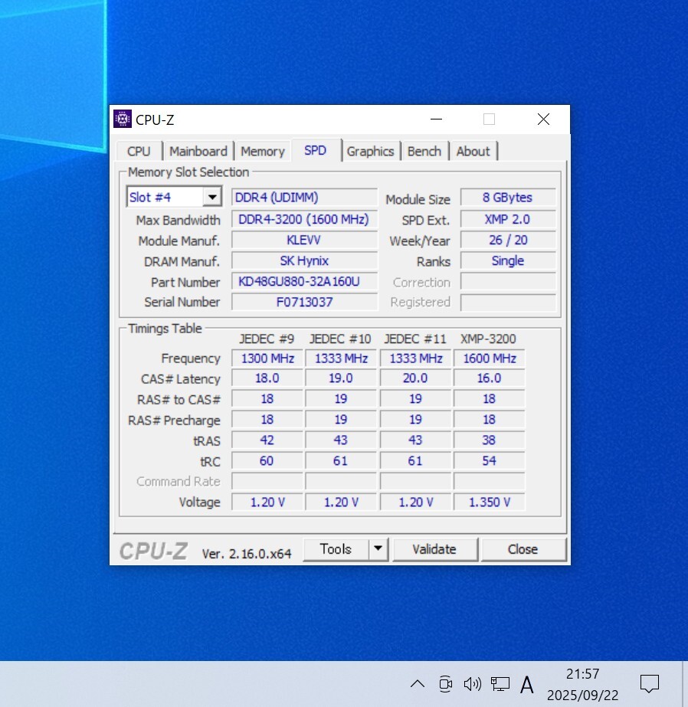The height and width of the screenshot is (707, 688).
Task: Click the XMP-3200 1600 MHz frequency cell
Action: pos(489,358)
